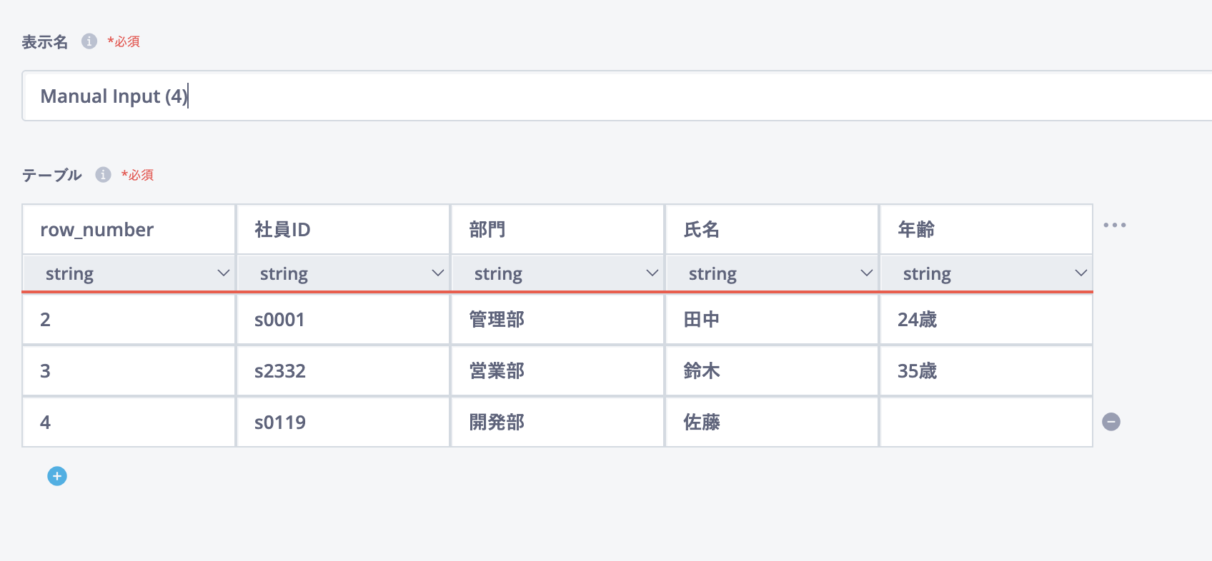Viewport: 1212px width, 561px height.
Task: Edit the row_number column header cell
Action: tap(129, 230)
